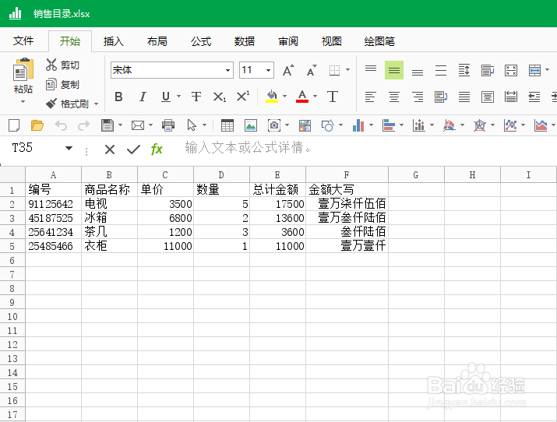Click the cell borders icon
The height and width of the screenshot is (422, 557).
pyautogui.click(x=334, y=70)
